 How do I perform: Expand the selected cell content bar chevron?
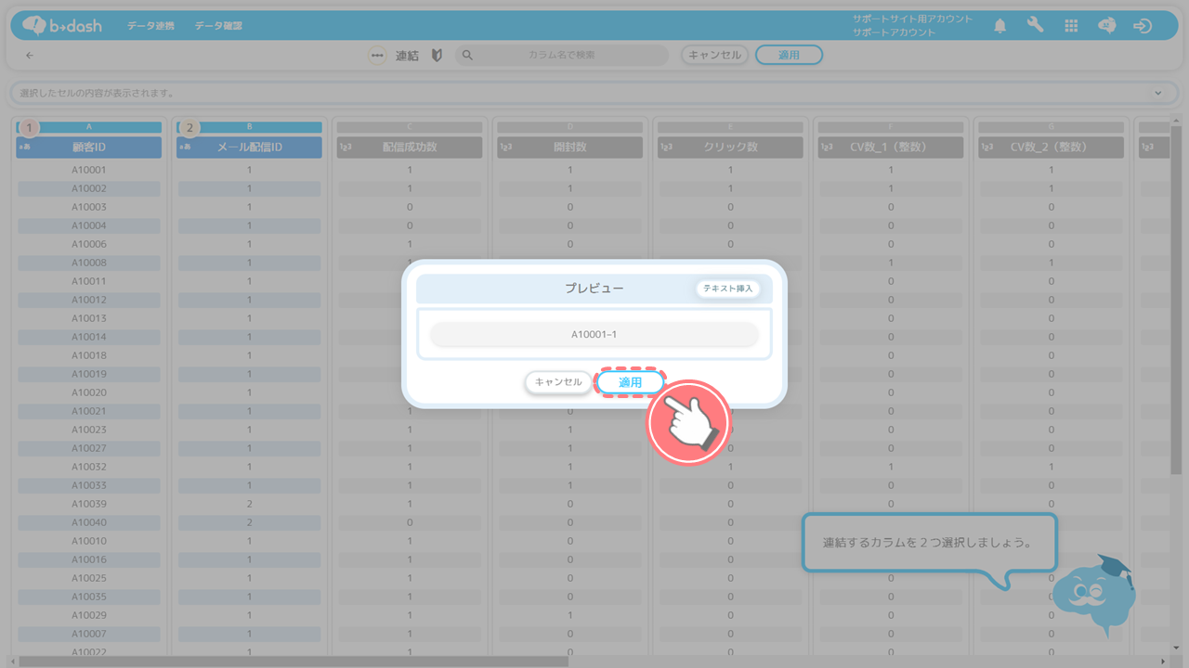point(1158,94)
